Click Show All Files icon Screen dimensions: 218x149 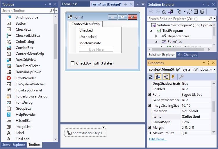click(x=202, y=12)
